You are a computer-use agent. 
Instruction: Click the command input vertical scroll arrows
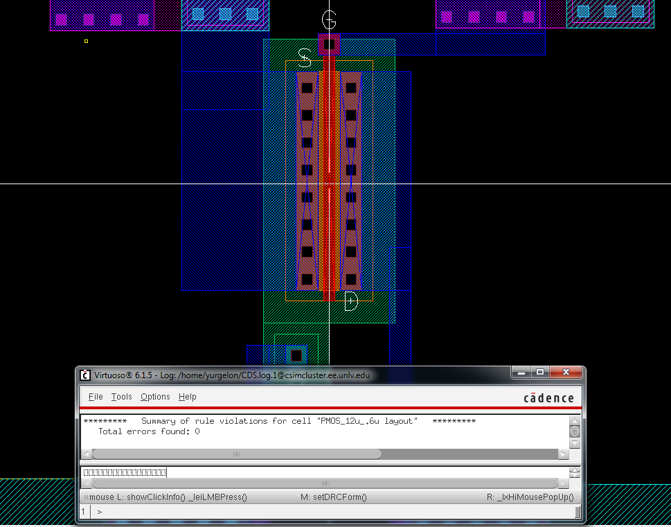coord(575,472)
